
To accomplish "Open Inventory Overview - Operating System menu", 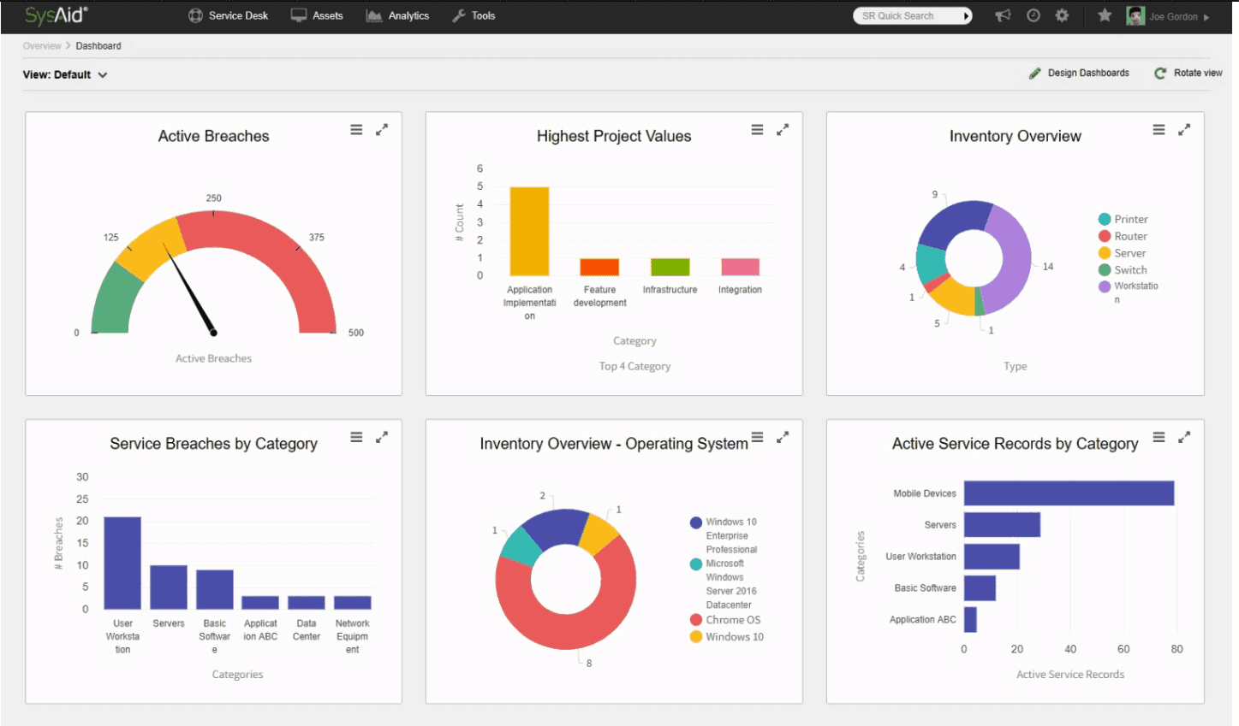I will click(x=757, y=437).
